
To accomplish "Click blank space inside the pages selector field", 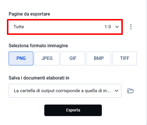I will point(63,27).
